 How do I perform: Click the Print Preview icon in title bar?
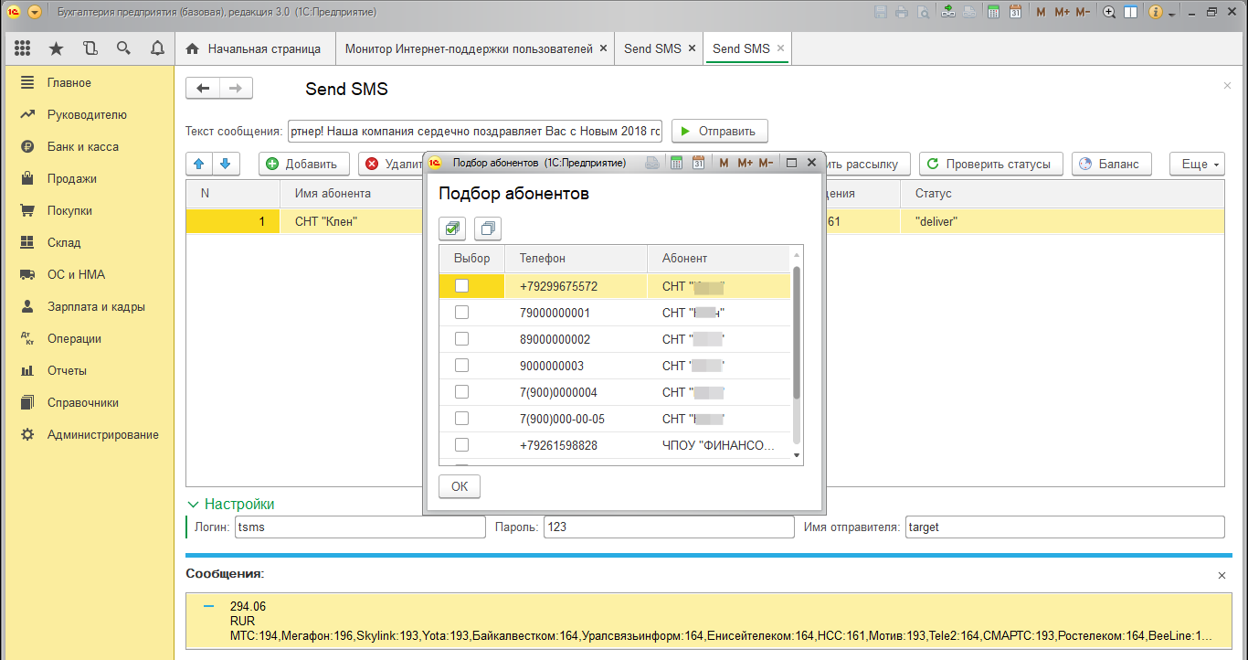(924, 12)
